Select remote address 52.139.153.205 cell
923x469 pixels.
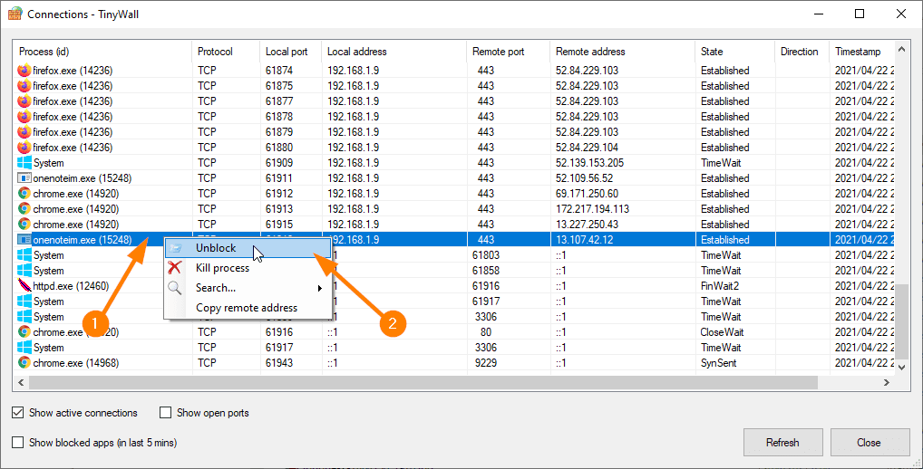click(589, 163)
